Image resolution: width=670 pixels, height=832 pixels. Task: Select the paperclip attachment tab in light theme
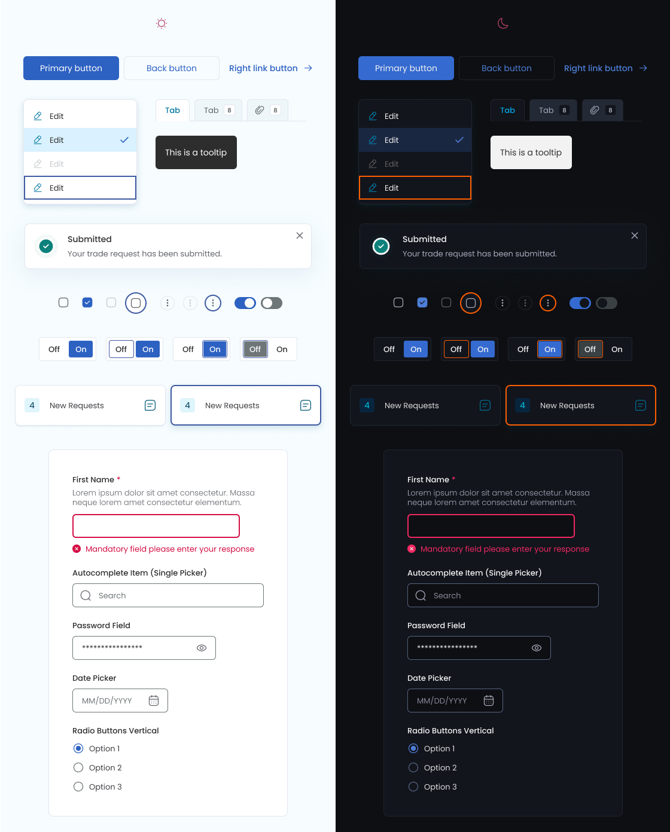coord(267,110)
